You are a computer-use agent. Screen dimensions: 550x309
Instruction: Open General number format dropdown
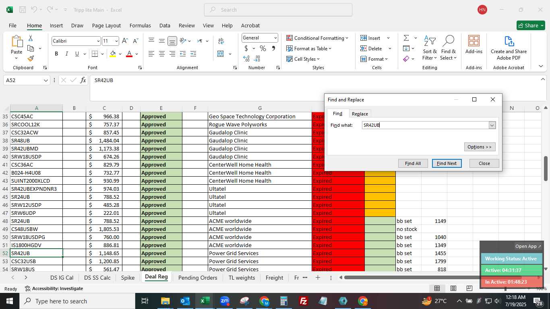275,38
